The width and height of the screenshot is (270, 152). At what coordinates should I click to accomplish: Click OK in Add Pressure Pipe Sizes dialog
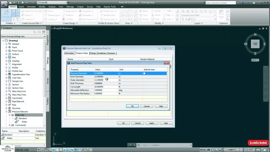click(132, 106)
